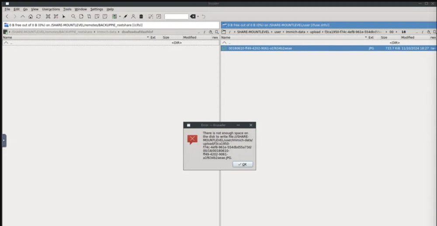Sort right panel by Name column header

[x=294, y=37]
